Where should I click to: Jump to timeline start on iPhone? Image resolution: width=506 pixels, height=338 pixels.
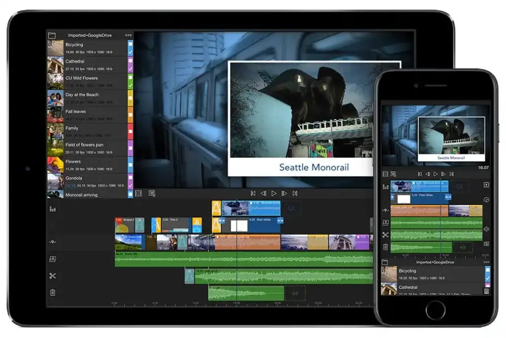pos(420,174)
